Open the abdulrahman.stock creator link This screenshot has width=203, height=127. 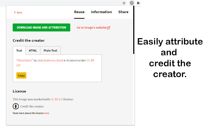(x=50, y=60)
